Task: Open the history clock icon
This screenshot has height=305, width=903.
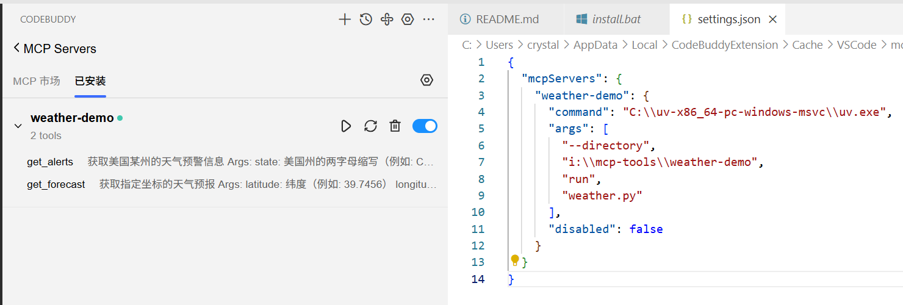Action: pyautogui.click(x=365, y=20)
